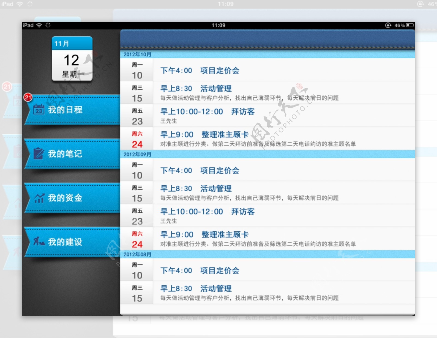Image resolution: width=437 pixels, height=338 pixels.
Task: Select October 周一 10 date cell
Action: [137, 70]
